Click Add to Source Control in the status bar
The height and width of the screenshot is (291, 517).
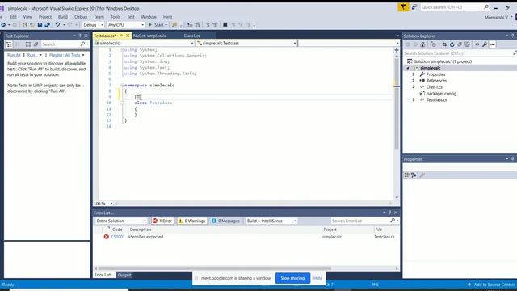point(491,285)
